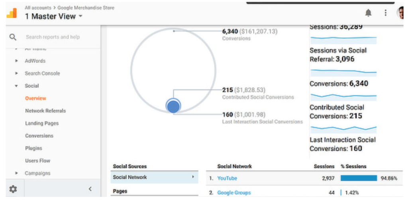The width and height of the screenshot is (408, 202).
Task: Click the Google Merchandise Store breadcrumb
Action: (86, 8)
